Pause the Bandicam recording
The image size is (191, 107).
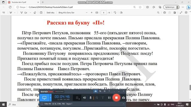pos(109,98)
